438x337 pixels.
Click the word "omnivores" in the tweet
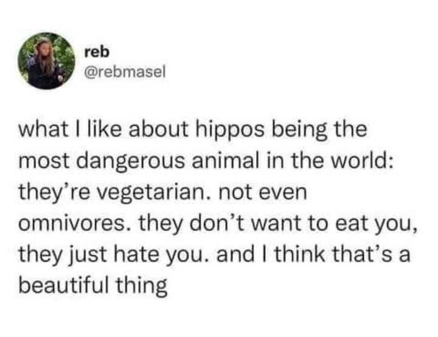click(73, 224)
